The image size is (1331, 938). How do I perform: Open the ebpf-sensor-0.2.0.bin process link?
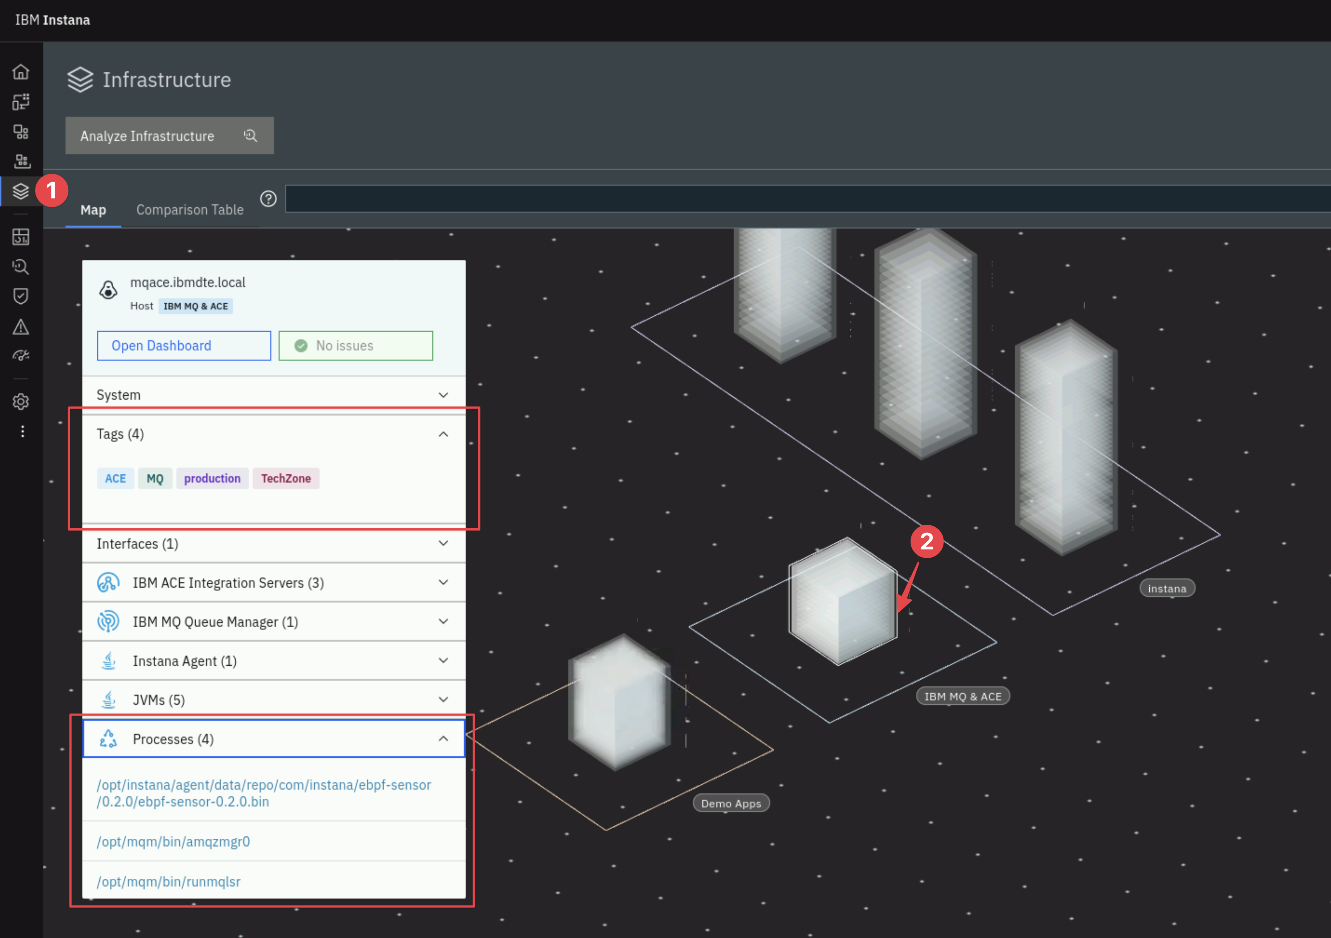pyautogui.click(x=264, y=793)
